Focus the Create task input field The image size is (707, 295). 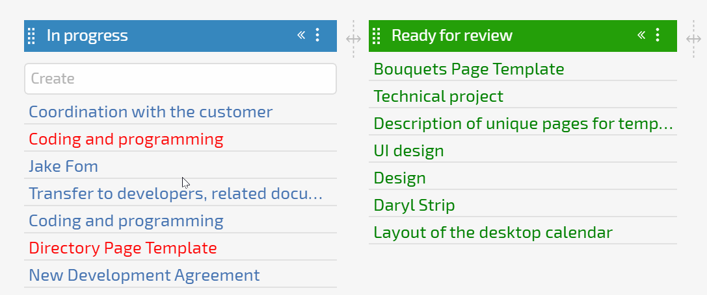coord(180,78)
